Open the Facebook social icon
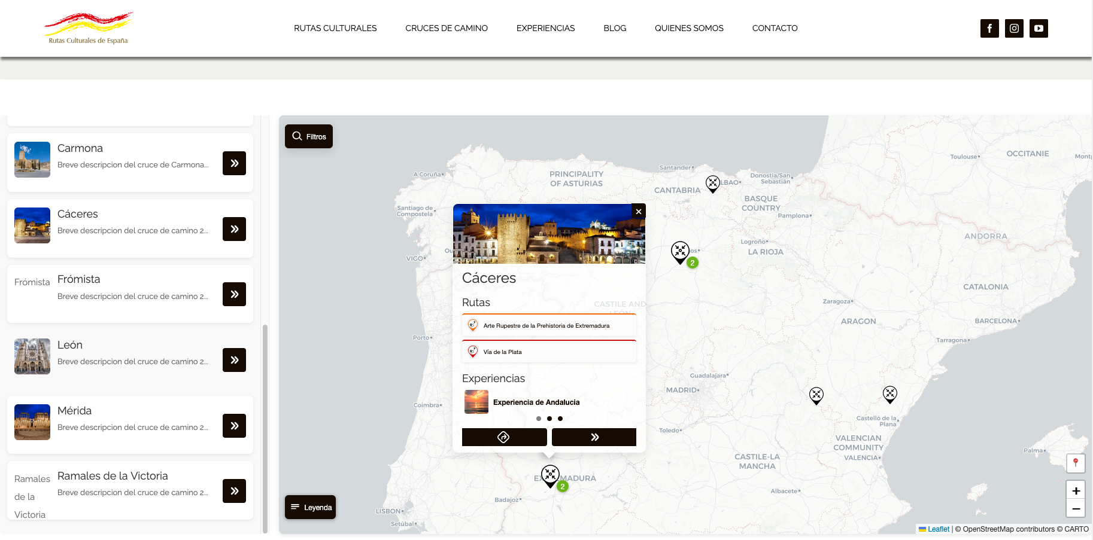The height and width of the screenshot is (540, 1093). [x=989, y=28]
